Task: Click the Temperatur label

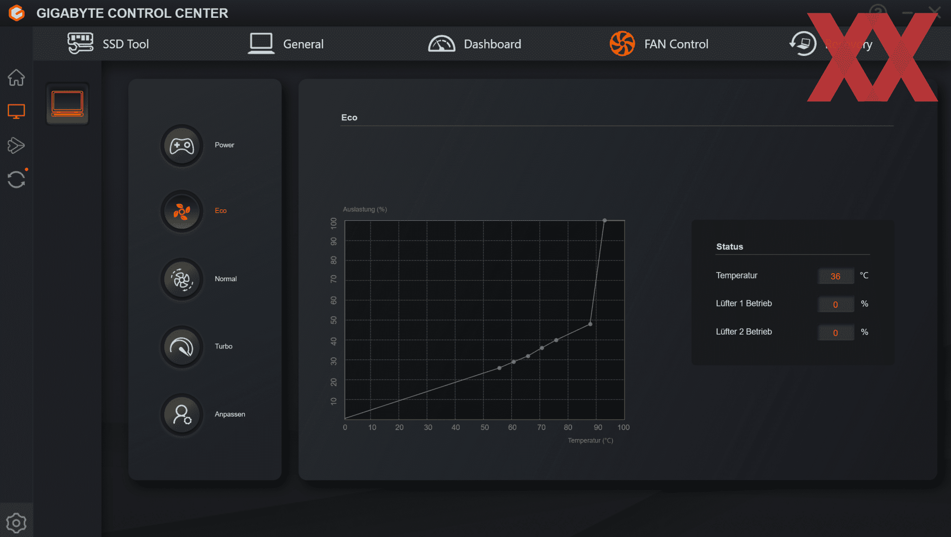Action: pyautogui.click(x=737, y=276)
